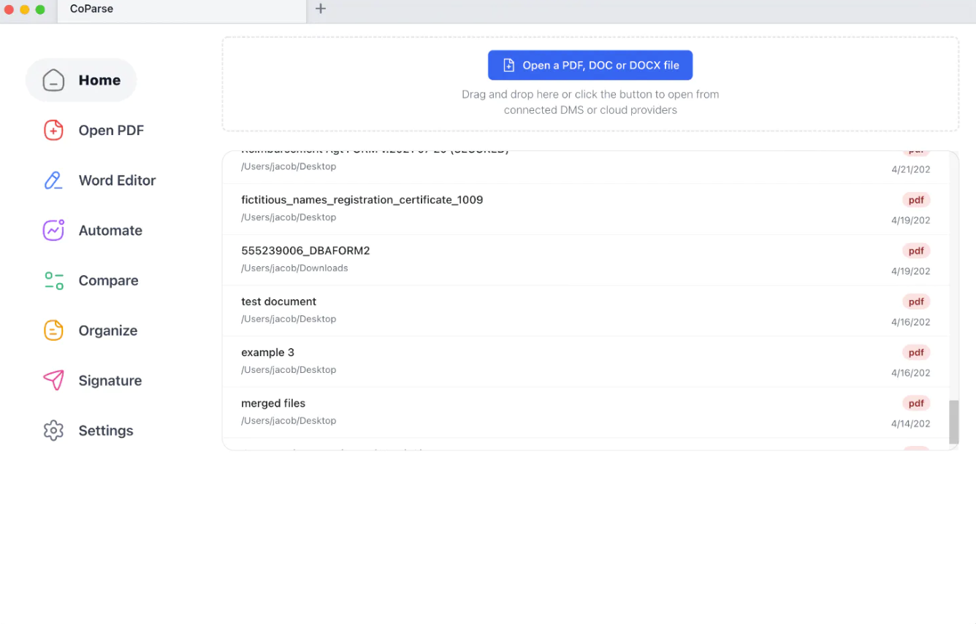This screenshot has width=976, height=624.
Task: Click Open a PDF, DOC or DOCX file button
Action: coord(590,65)
